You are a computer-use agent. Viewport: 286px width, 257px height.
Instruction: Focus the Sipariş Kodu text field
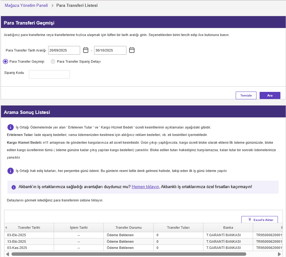[x=49, y=74]
